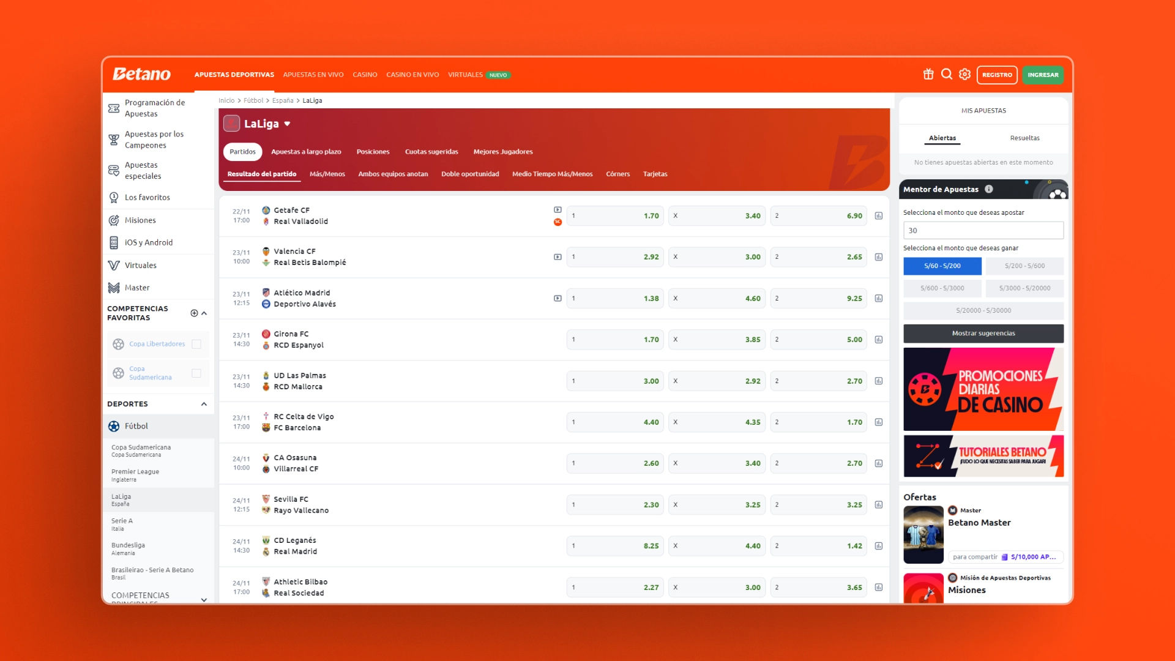Select win range S/3000 - S/20000
This screenshot has height=661, width=1175.
pyautogui.click(x=1025, y=288)
